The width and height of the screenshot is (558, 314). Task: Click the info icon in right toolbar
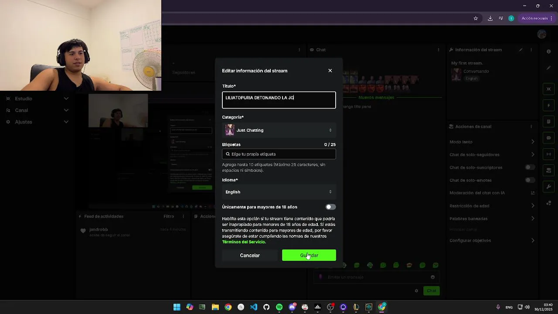pos(549,51)
